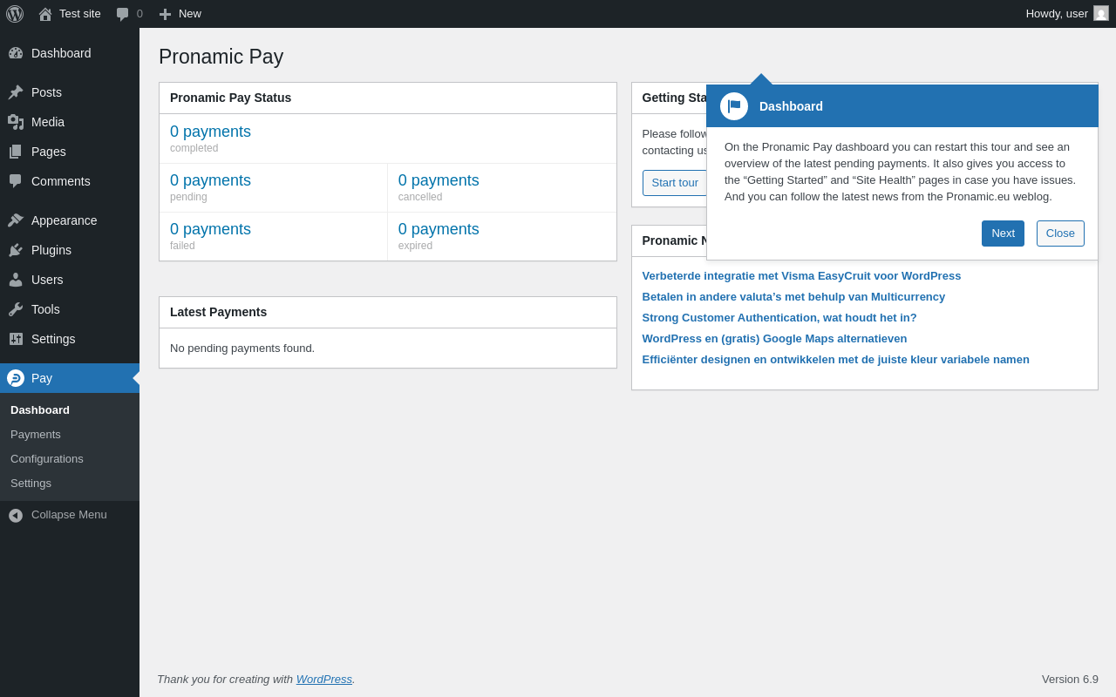Open the Strong Customer Authentication news link
Viewport: 1116px width, 697px height.
(779, 318)
